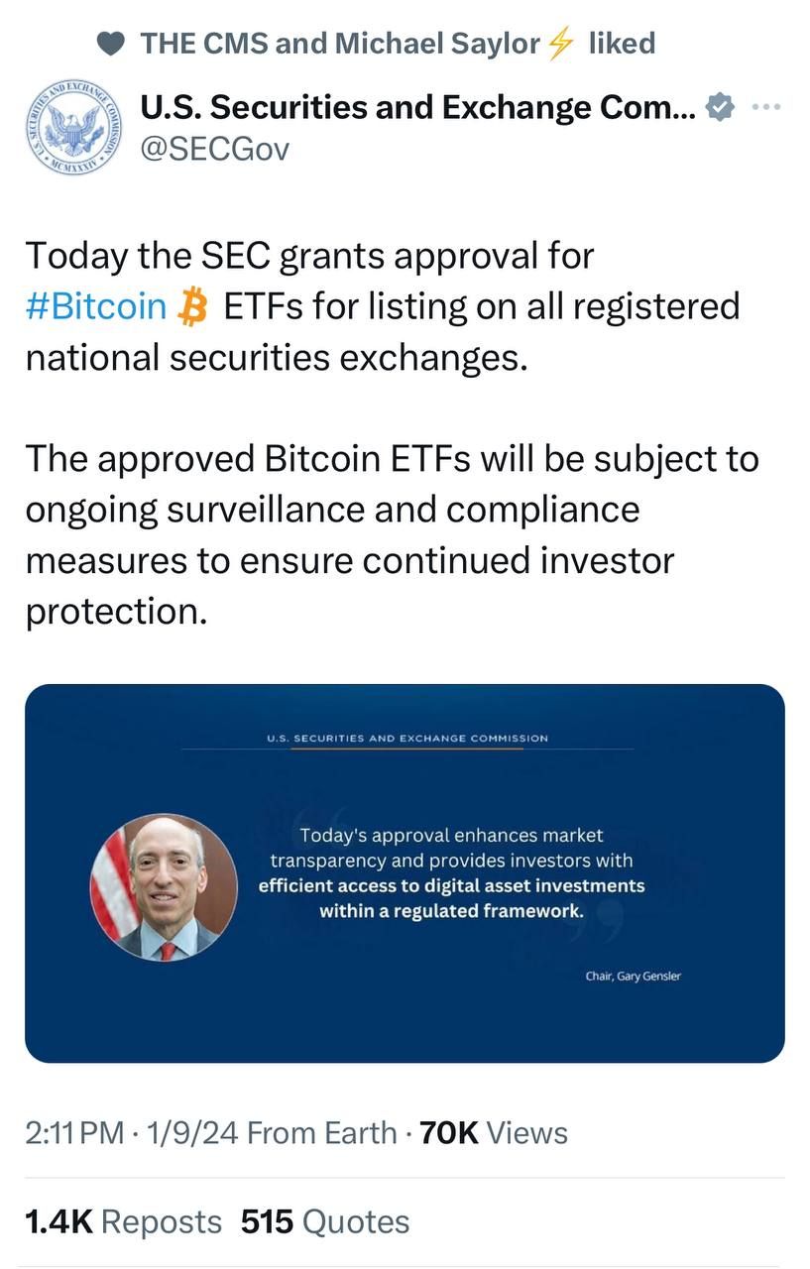Viewport: 810px width, 1269px height.
Task: Open the @SECGov handle
Action: pyautogui.click(x=214, y=149)
